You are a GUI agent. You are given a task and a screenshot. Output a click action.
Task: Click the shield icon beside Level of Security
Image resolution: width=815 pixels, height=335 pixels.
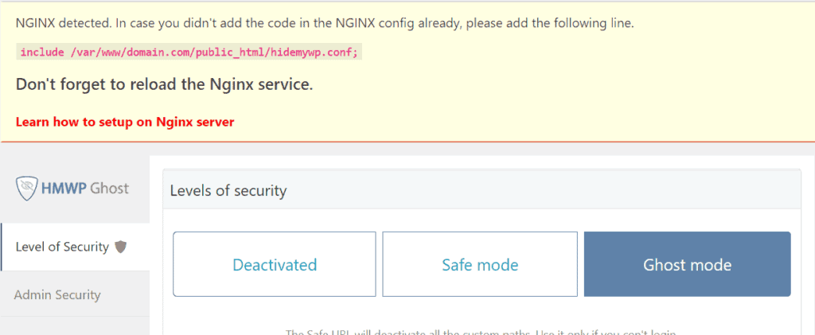click(x=121, y=247)
